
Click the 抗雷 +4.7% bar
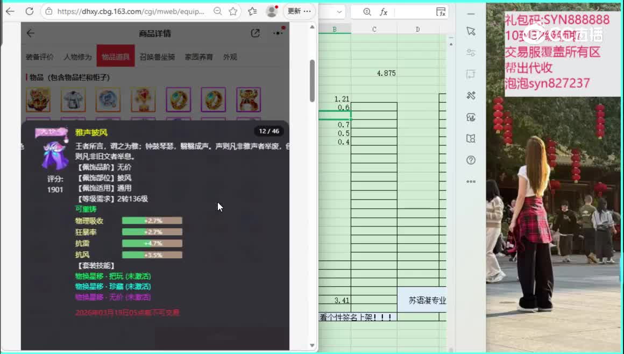click(152, 243)
